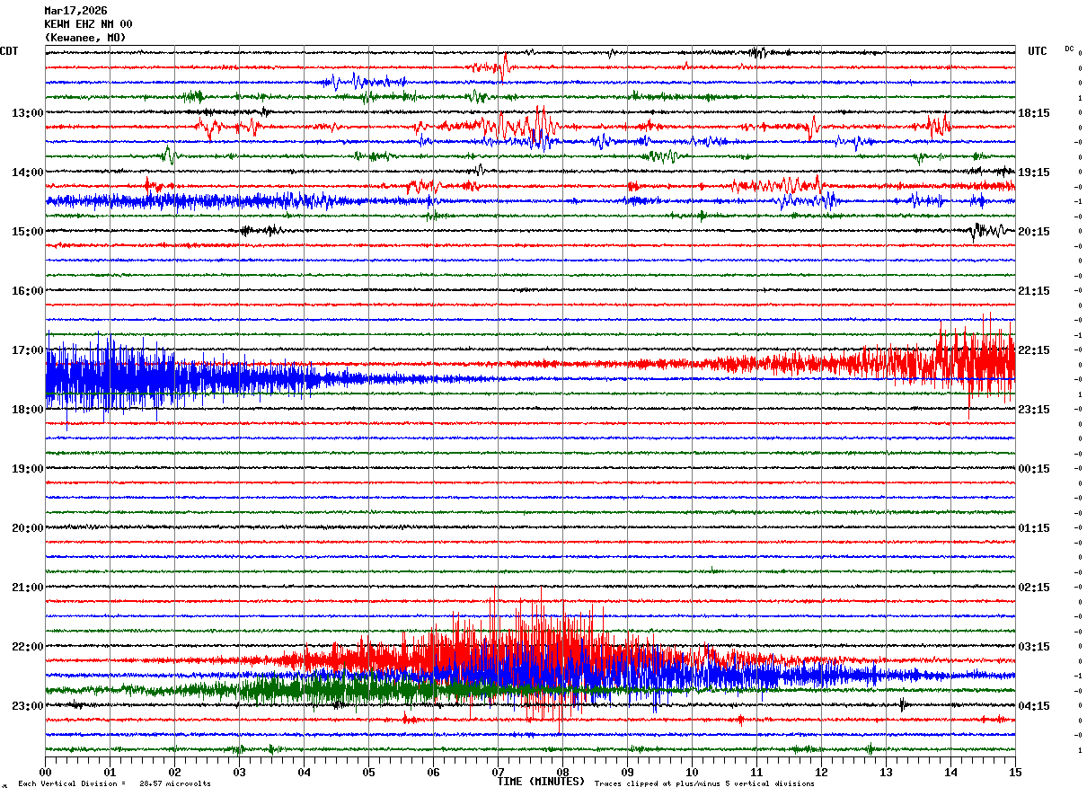Click the 19:15 UTC time label
Screen dimensions: 1087x796
(1034, 172)
